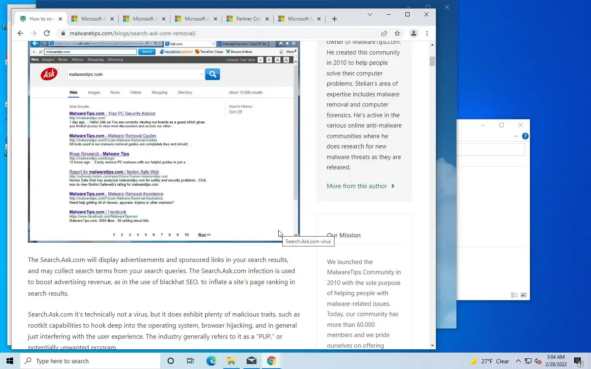The height and width of the screenshot is (369, 591).
Task: Open Task View on the taskbar
Action: click(190, 361)
